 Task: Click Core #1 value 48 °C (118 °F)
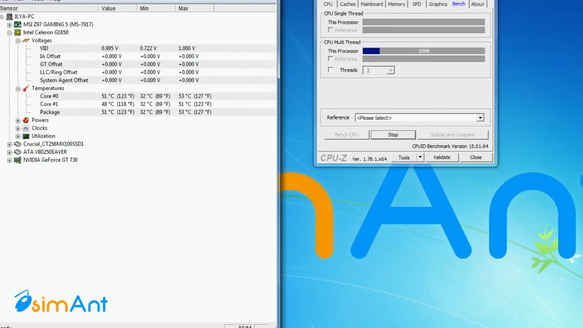pyautogui.click(x=118, y=104)
